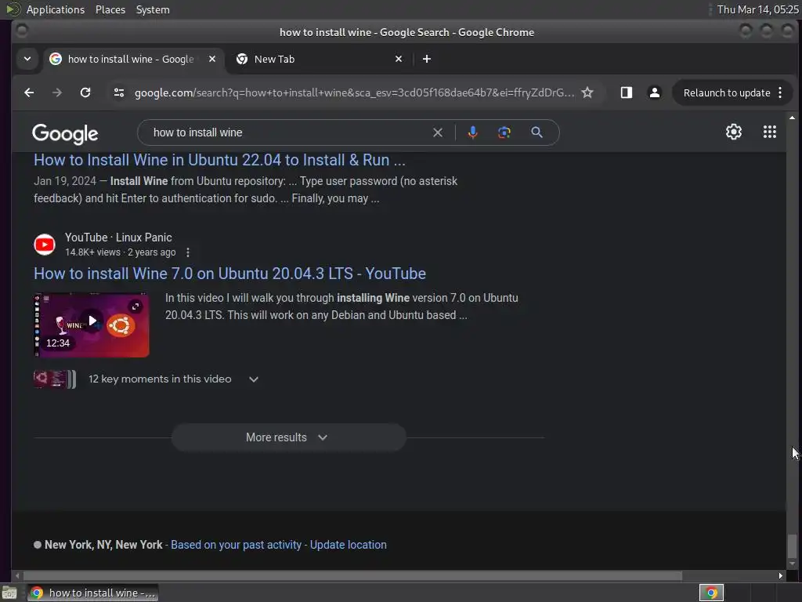Click Relaunch to update button

[726, 92]
